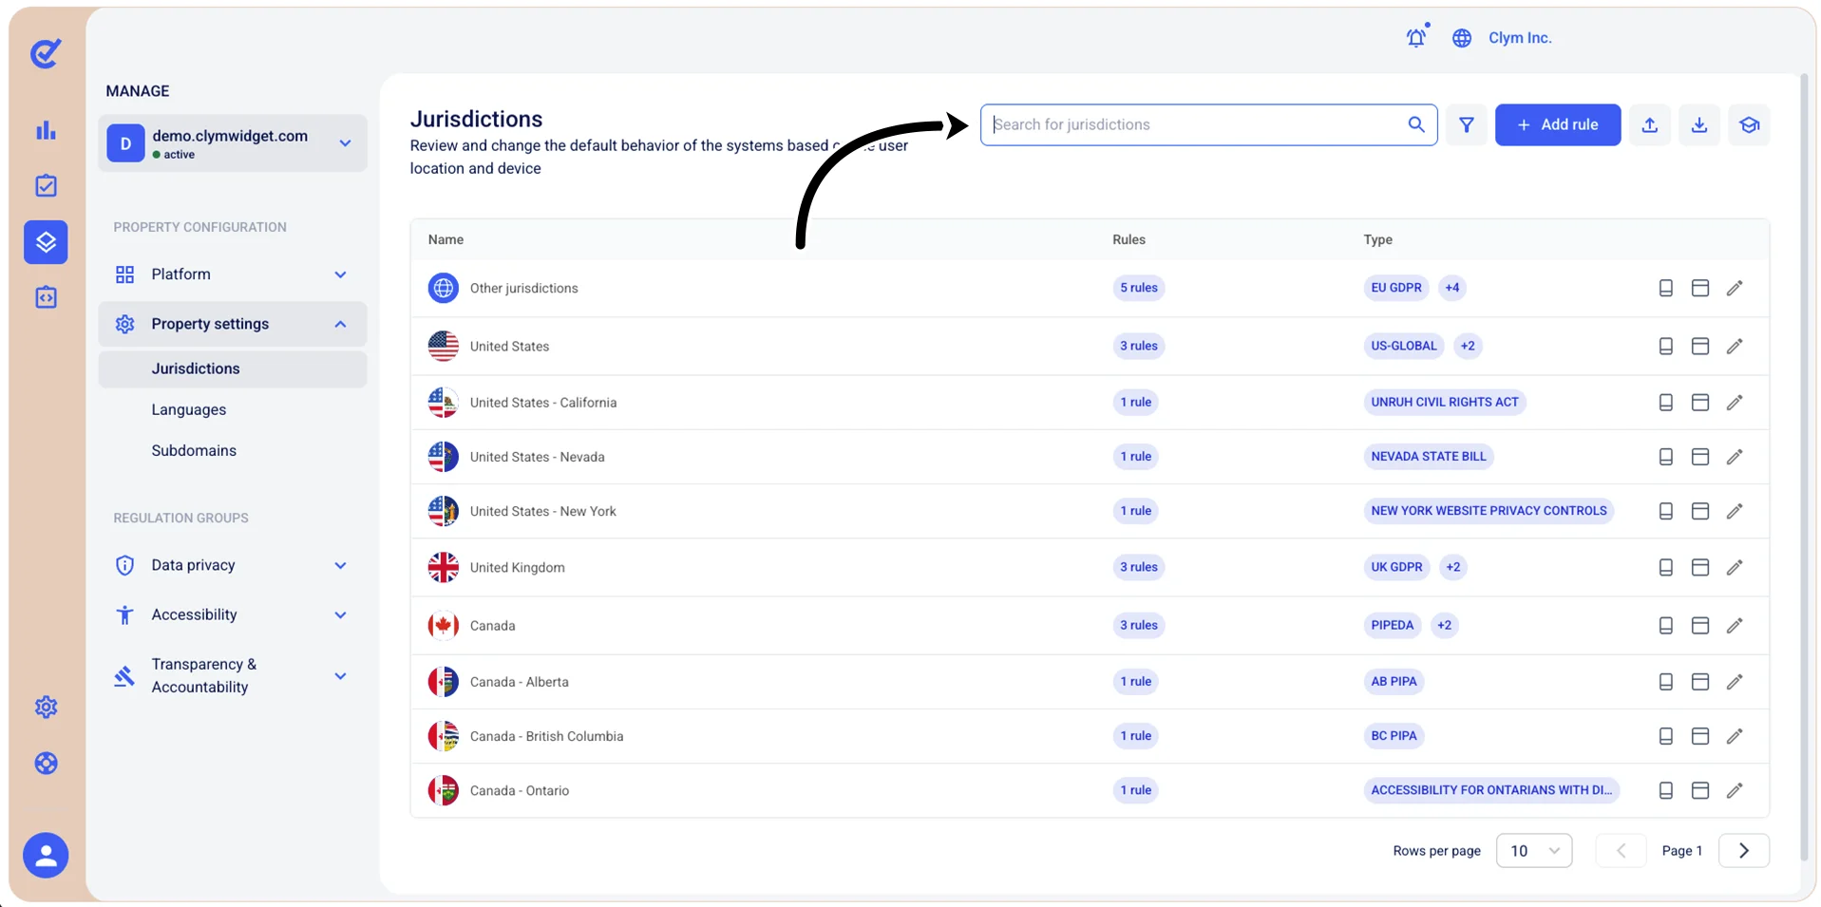Open the checklist sidebar icon

pyautogui.click(x=46, y=185)
